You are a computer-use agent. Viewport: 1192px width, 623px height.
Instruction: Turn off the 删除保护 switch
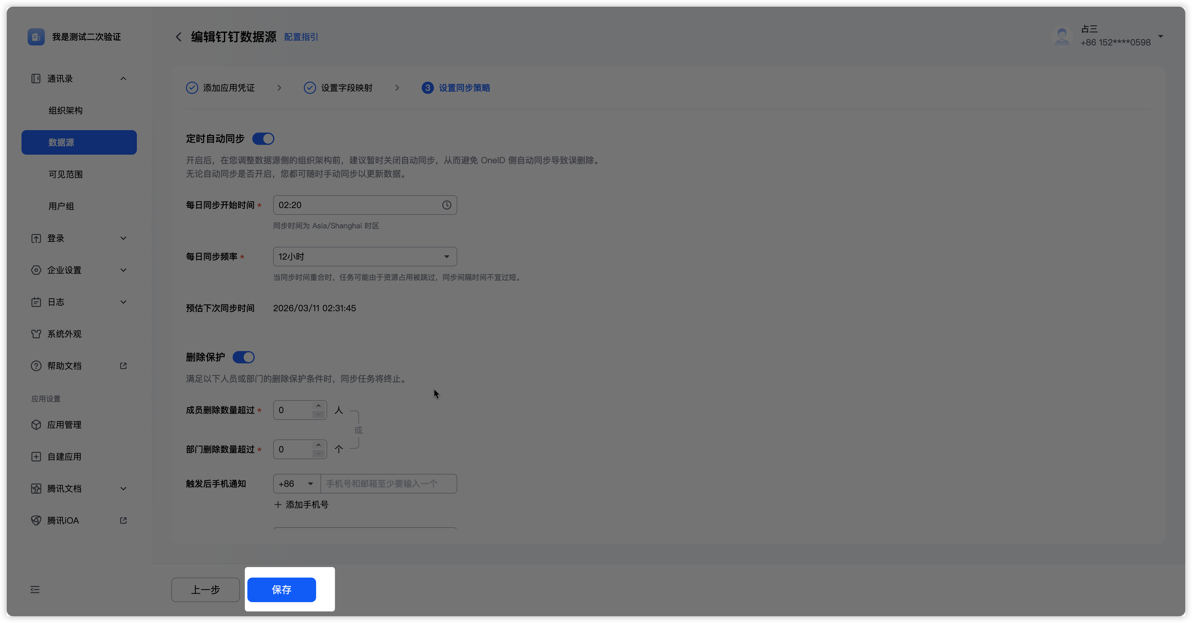point(244,357)
